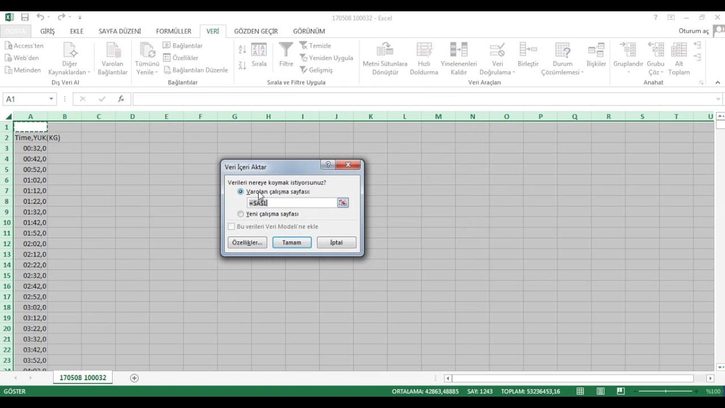
Task: Customize quick access toolbar dropdown
Action: tap(80, 18)
